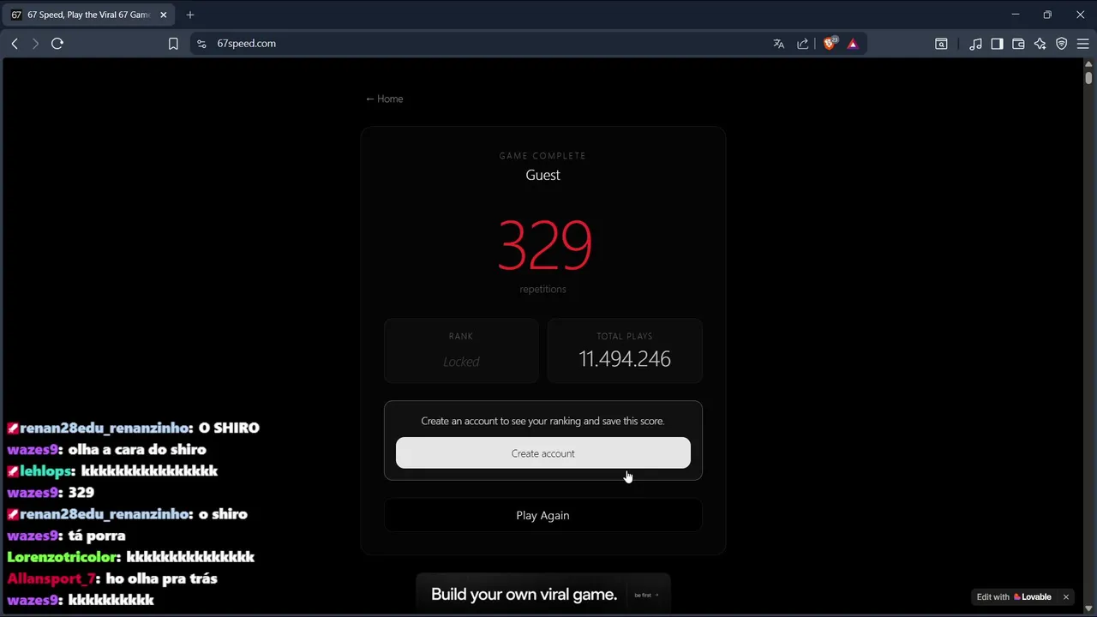The height and width of the screenshot is (617, 1097).
Task: Click the Play Again button
Action: (x=543, y=516)
